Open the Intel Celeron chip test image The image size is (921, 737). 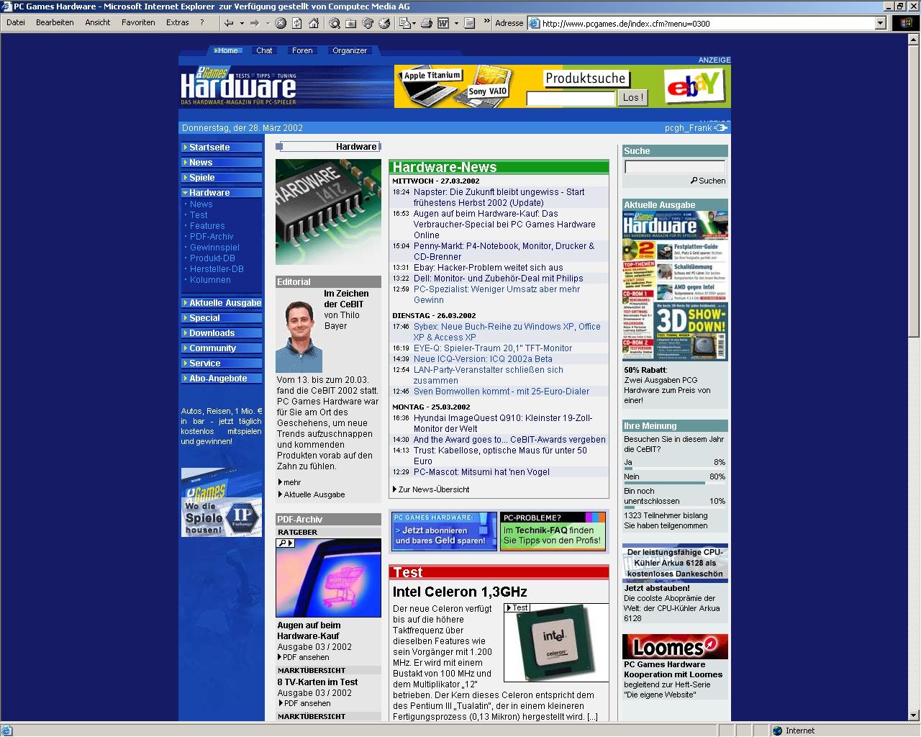click(556, 643)
